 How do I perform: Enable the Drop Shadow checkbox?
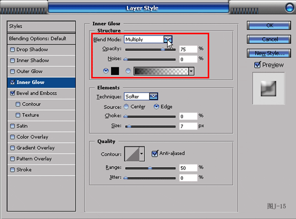(13, 50)
